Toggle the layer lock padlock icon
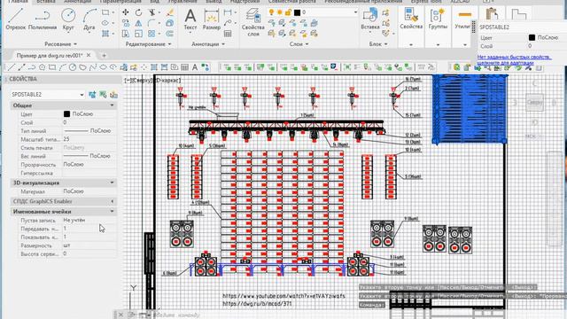The image size is (567, 319). [x=288, y=12]
